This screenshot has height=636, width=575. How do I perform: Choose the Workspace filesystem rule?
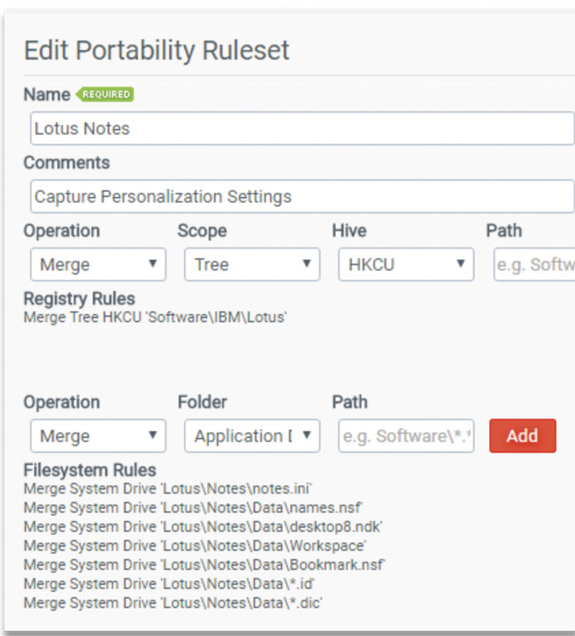195,546
